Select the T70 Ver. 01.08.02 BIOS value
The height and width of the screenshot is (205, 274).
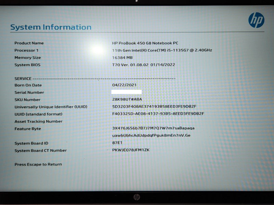tap(144, 65)
